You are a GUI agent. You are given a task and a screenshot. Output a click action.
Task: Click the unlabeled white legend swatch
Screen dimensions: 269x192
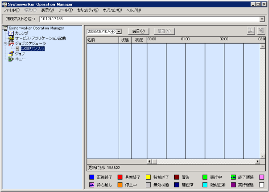tap(262, 185)
